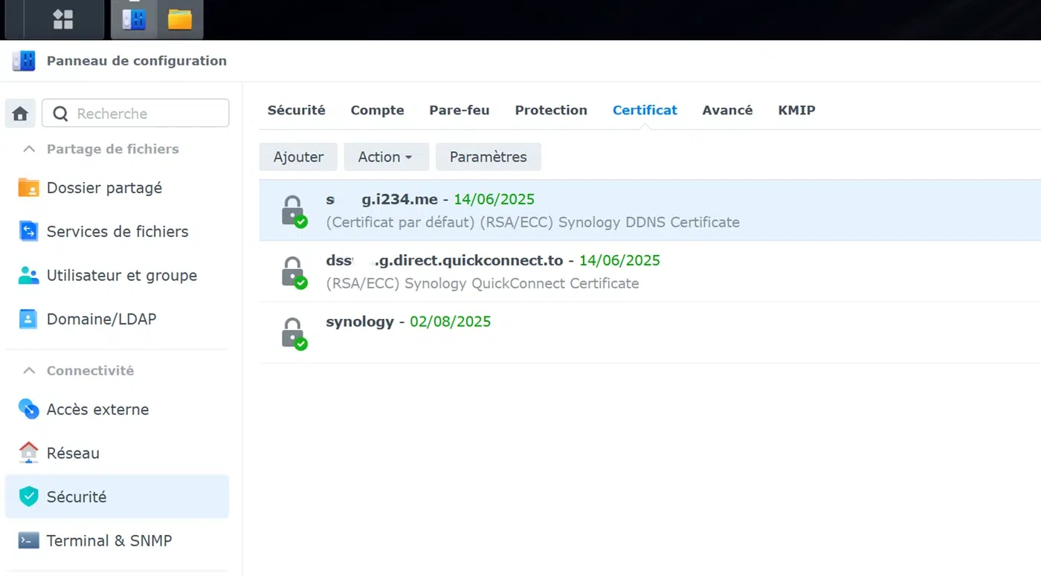
Task: Open Accès externe in sidebar
Action: pyautogui.click(x=117, y=409)
